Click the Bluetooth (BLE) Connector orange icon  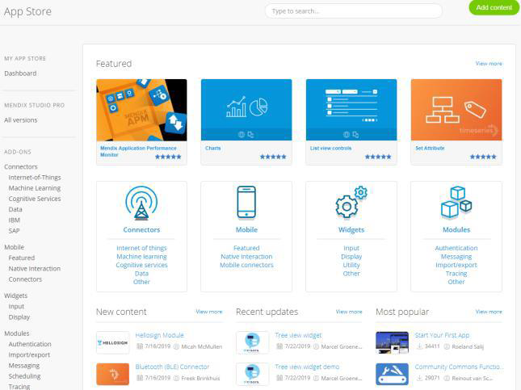[x=112, y=374]
